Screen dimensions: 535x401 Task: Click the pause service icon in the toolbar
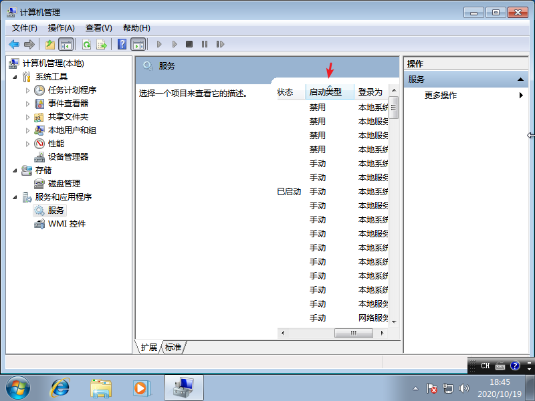pyautogui.click(x=205, y=44)
